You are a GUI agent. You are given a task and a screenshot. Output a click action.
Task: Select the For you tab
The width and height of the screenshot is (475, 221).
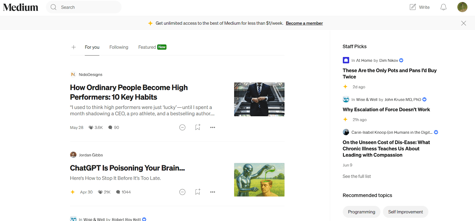(x=92, y=47)
